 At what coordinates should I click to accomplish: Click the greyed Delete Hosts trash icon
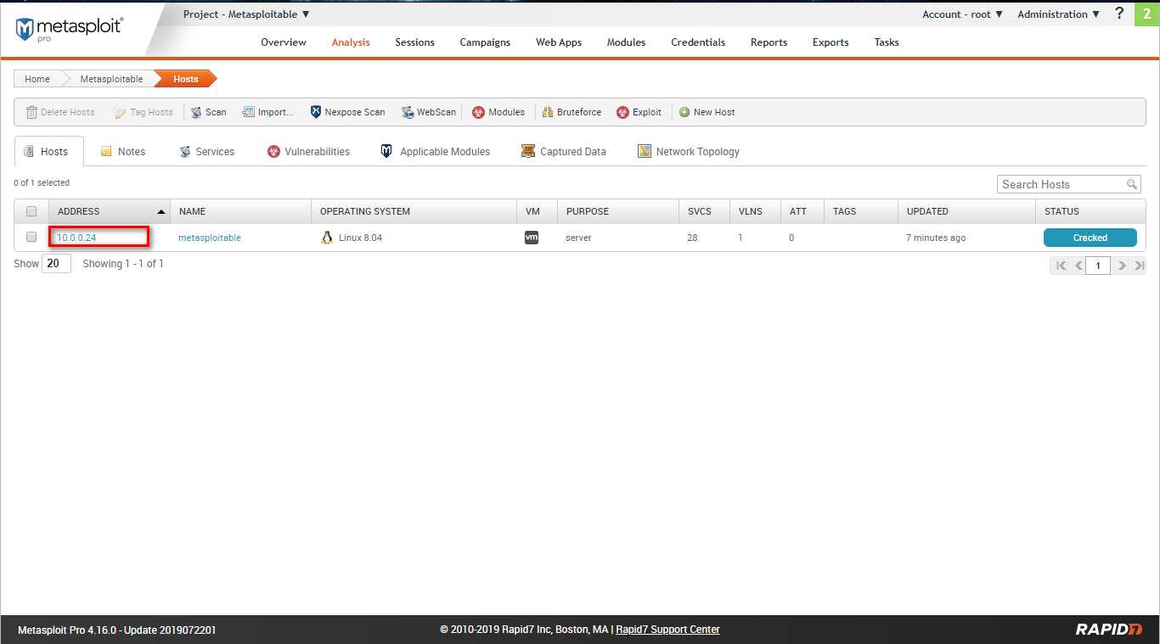click(x=31, y=112)
